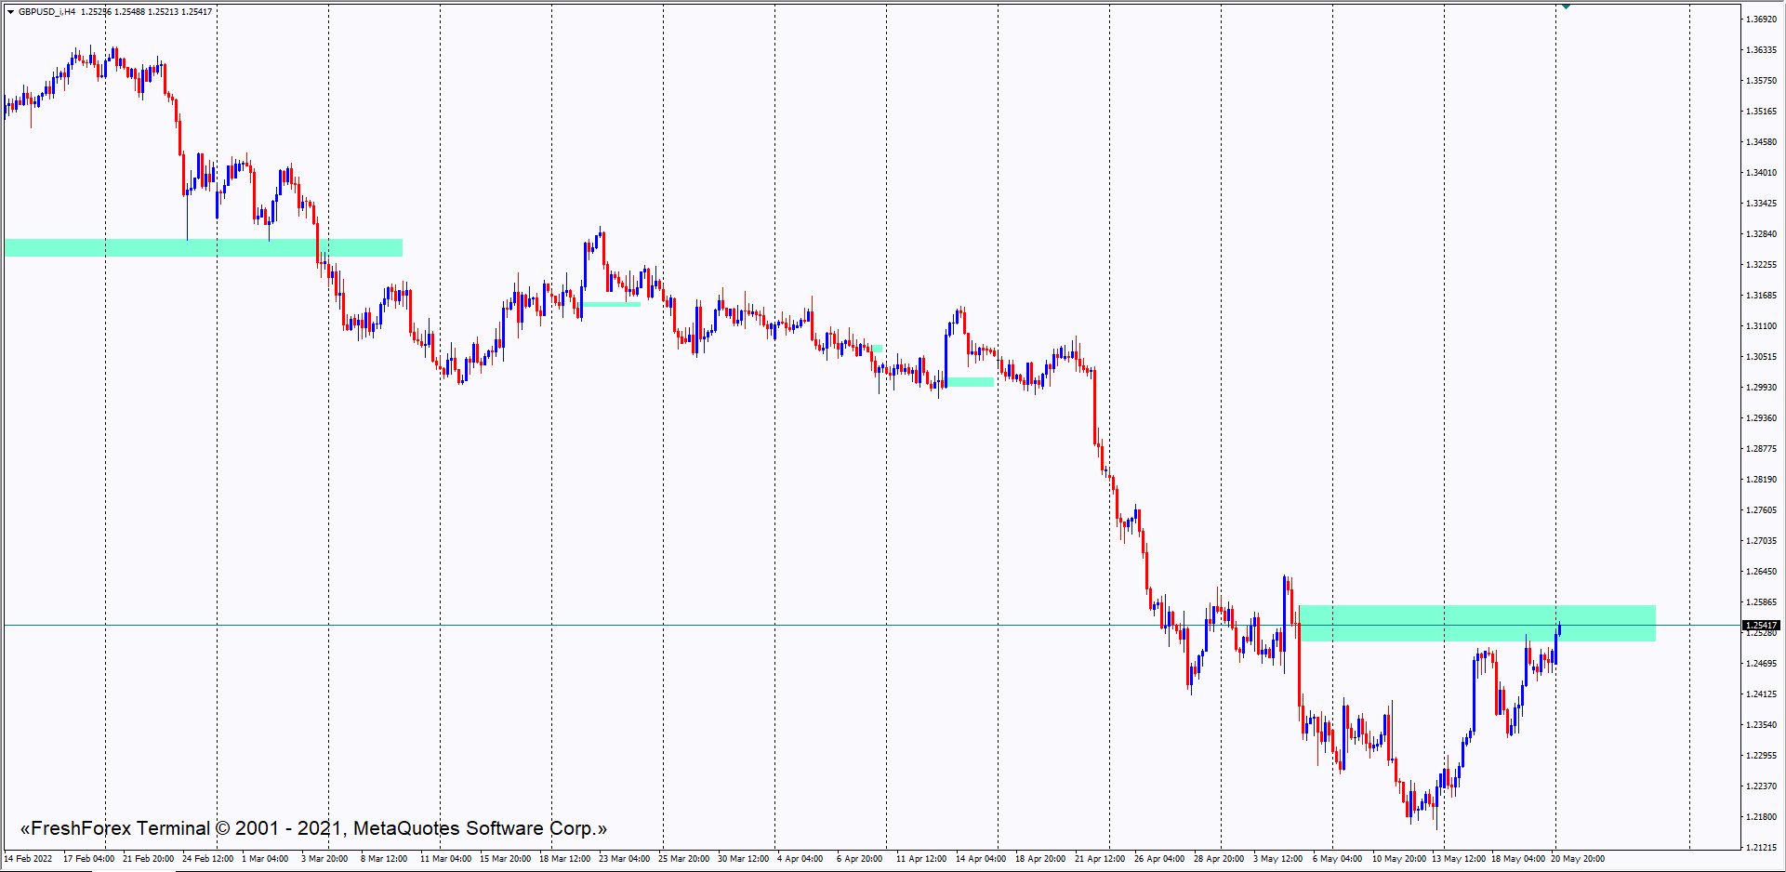1786x872 pixels.
Task: Click the 14 Feb 2022 date label
Action: pyautogui.click(x=29, y=859)
